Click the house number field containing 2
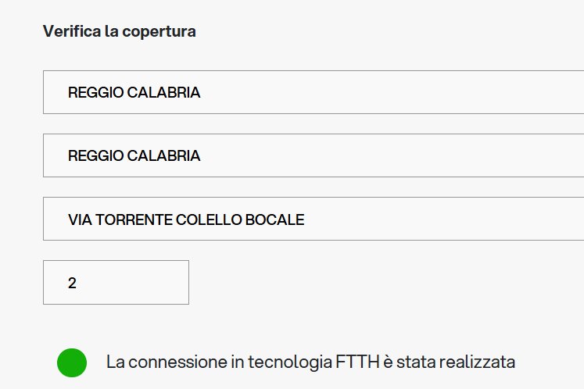This screenshot has height=389, width=584. click(116, 282)
